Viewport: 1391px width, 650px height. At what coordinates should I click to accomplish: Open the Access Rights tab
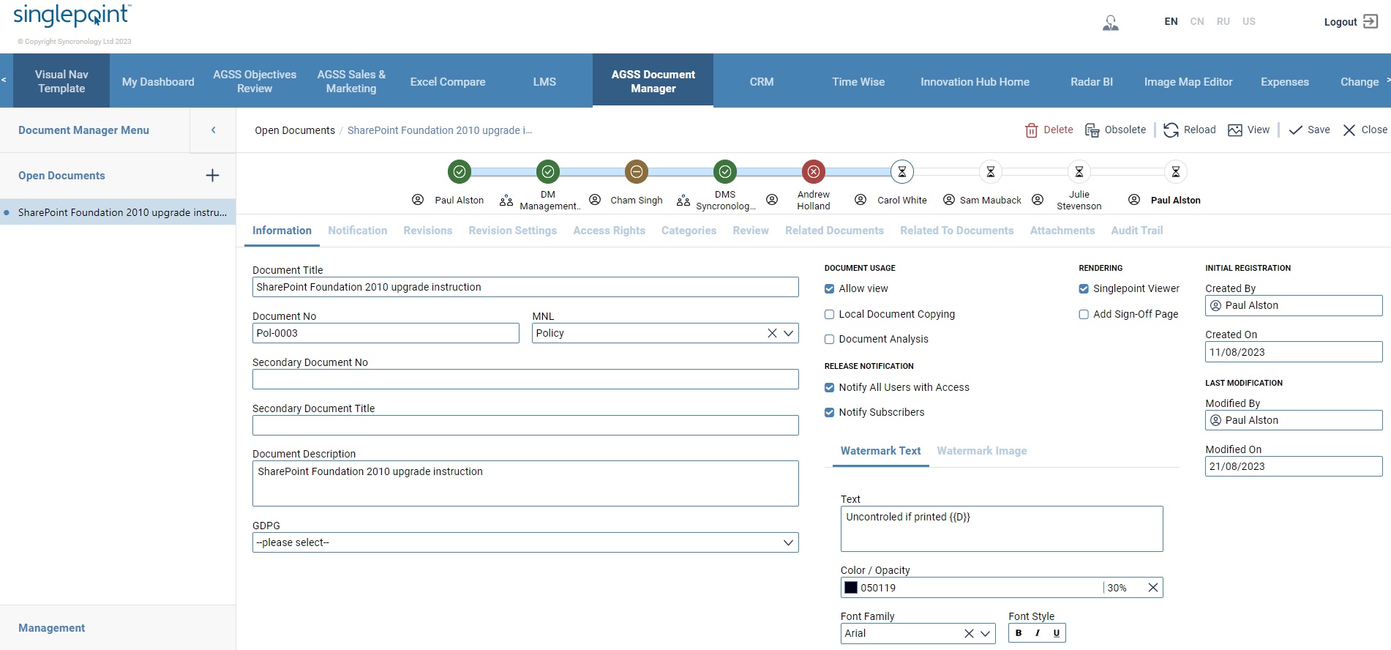(610, 231)
